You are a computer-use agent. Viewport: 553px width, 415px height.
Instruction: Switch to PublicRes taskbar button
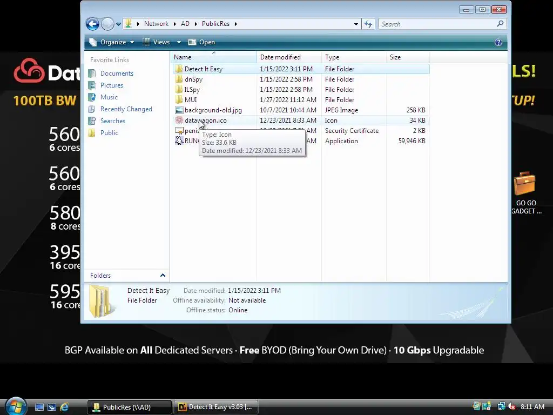coord(129,407)
